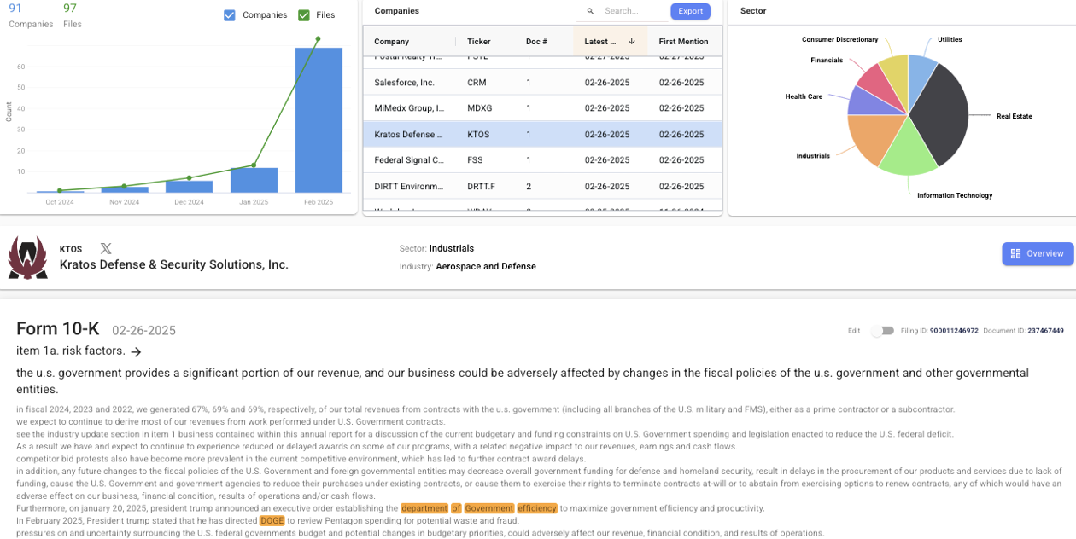Image resolution: width=1076 pixels, height=539 pixels.
Task: Click the highlighted DOGE term
Action: [272, 520]
